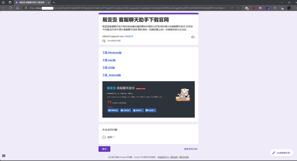
Task: Click the form title heading text
Action: (136, 20)
